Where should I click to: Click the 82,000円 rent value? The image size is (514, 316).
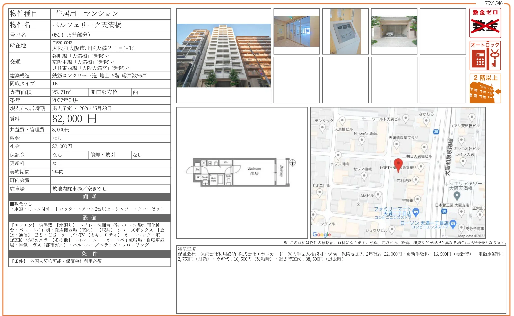[74, 119]
